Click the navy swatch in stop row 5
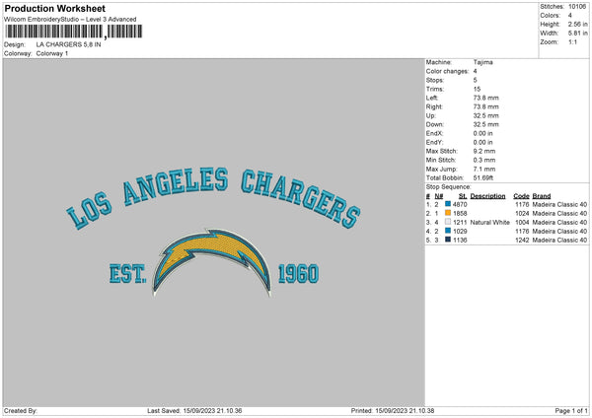This screenshot has width=592, height=418. tap(448, 240)
